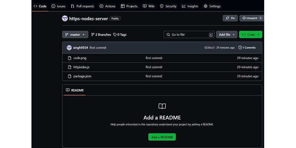
Task: Click the Go to file search field
Action: [189, 35]
